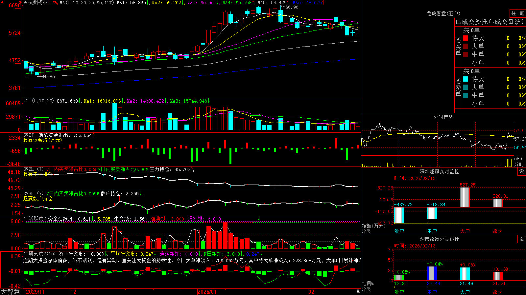The height and width of the screenshot is (295, 526).
Task: Click the MA6: 48.079 value
Action: [308, 3]
